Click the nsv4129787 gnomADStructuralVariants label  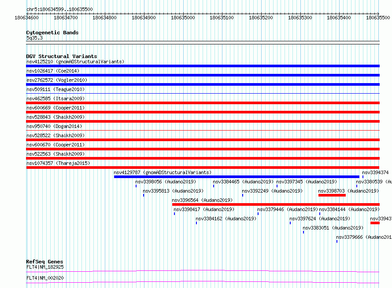tap(163, 172)
